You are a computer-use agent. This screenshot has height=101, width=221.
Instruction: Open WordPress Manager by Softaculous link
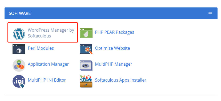pos(51,33)
